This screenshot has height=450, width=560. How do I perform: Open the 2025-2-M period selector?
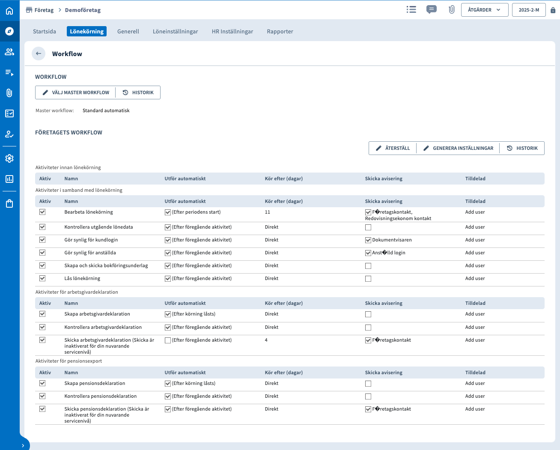click(x=529, y=10)
